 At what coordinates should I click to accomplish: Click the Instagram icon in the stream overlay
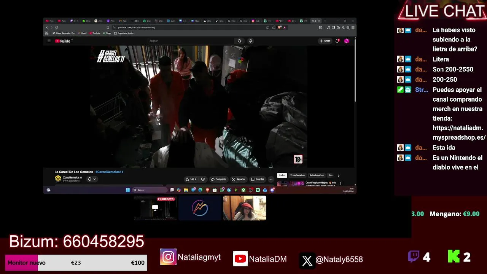pos(168,257)
